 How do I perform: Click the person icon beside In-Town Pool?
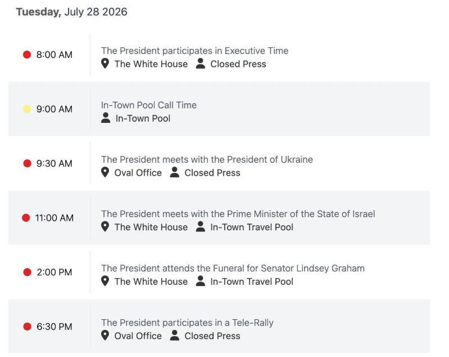pyautogui.click(x=106, y=118)
